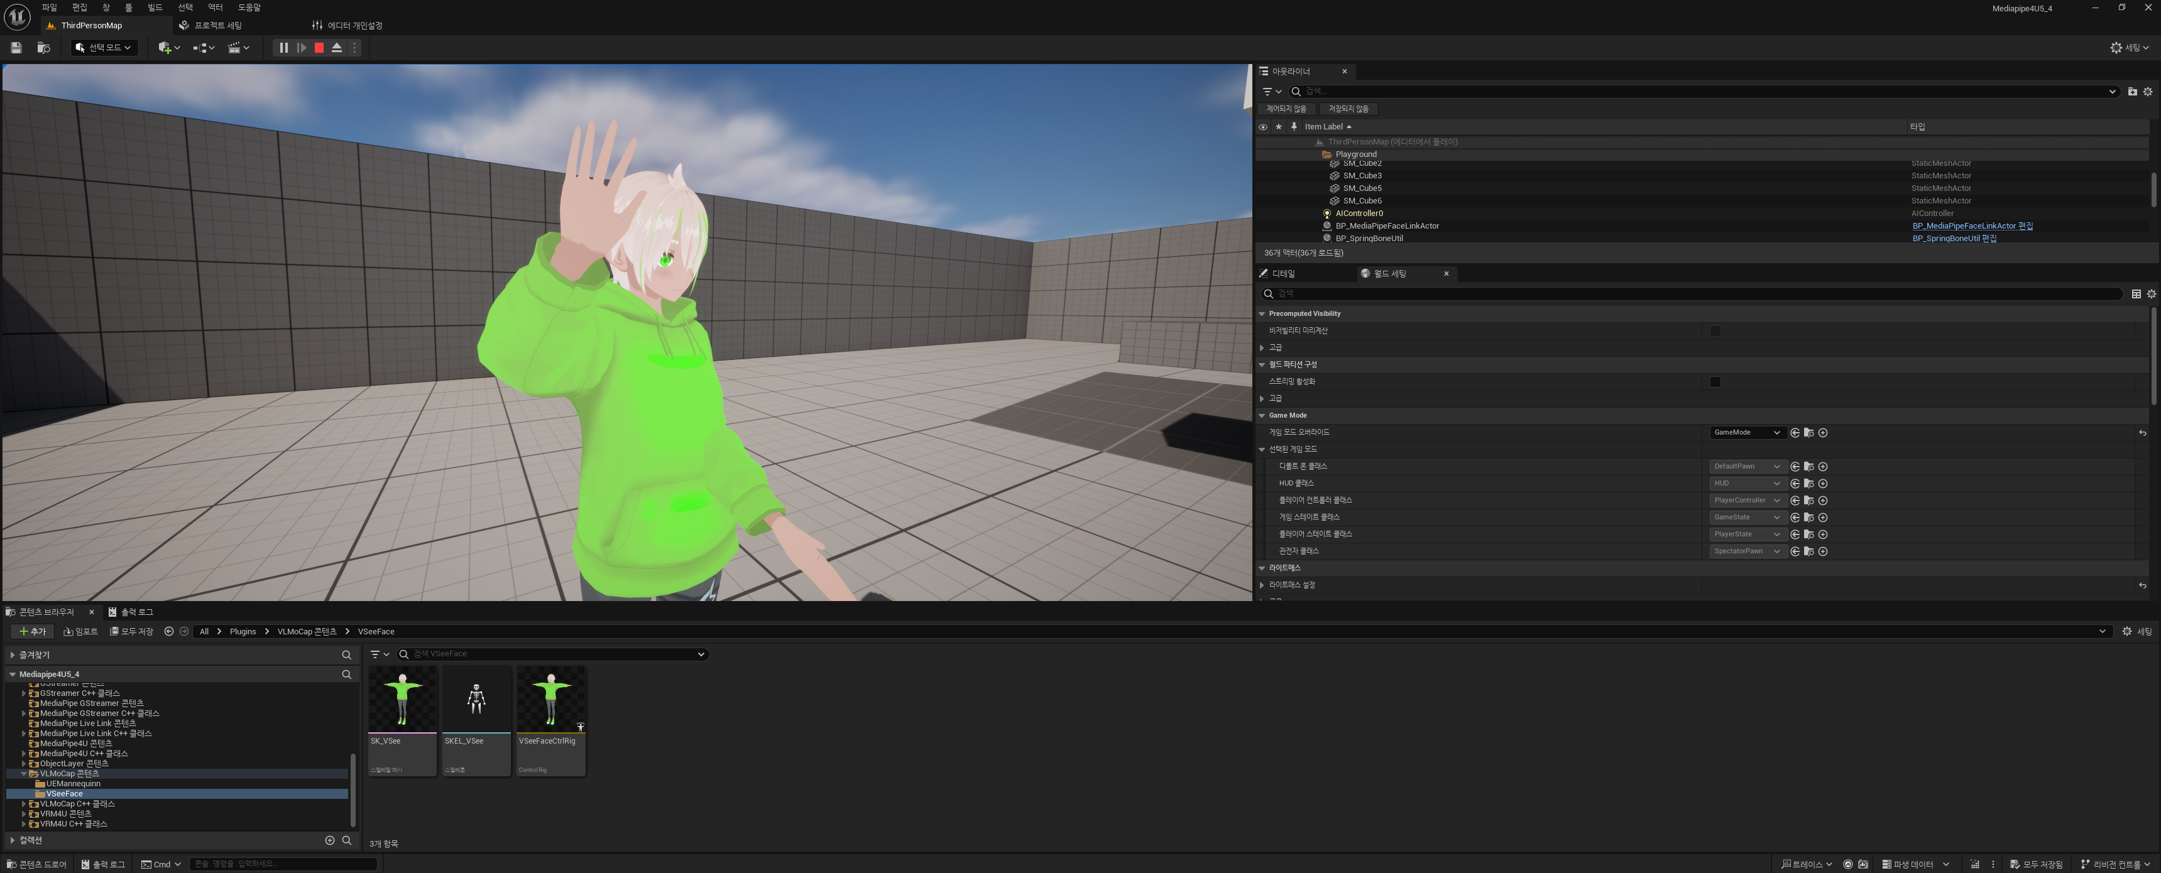Image resolution: width=2161 pixels, height=873 pixels.
Task: Collapse the Game Mode section
Action: (x=1262, y=415)
